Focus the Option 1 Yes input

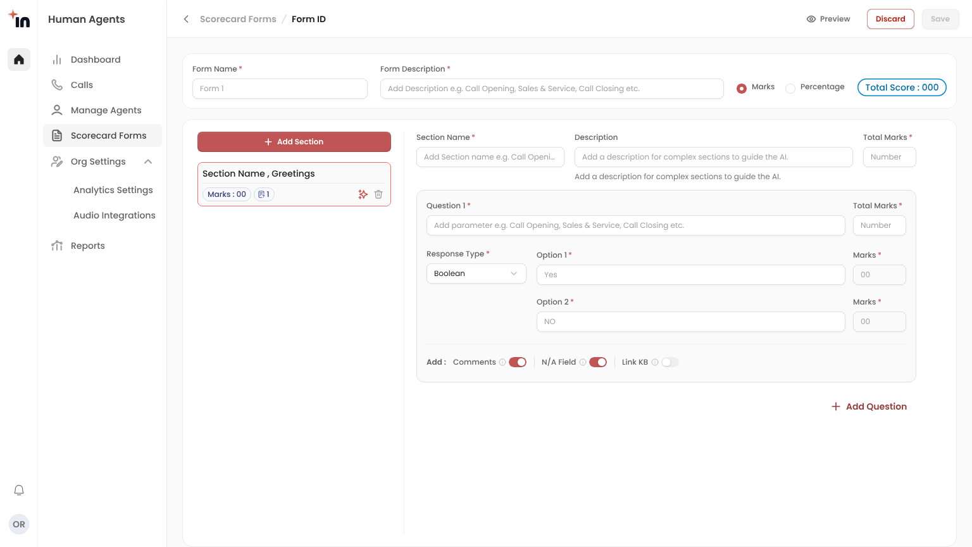pyautogui.click(x=691, y=275)
